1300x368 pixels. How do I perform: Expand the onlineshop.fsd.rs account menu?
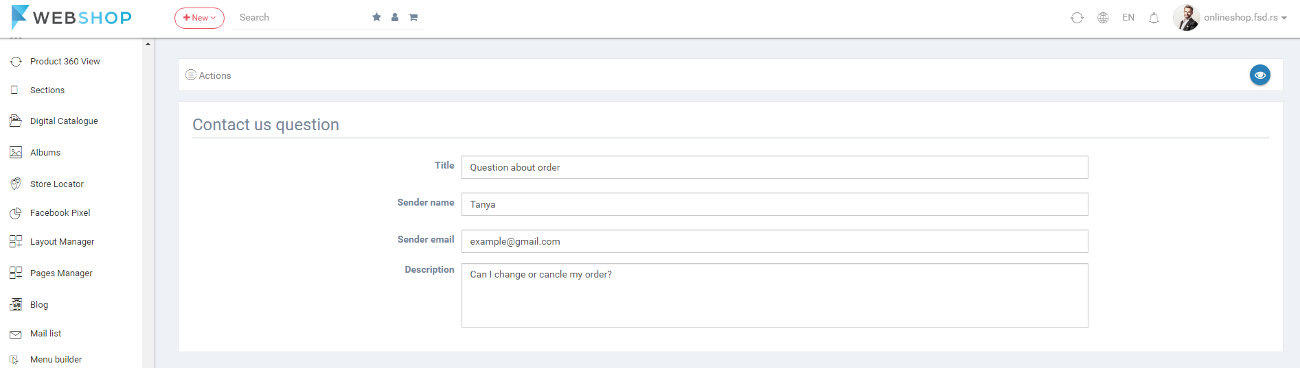point(1245,18)
